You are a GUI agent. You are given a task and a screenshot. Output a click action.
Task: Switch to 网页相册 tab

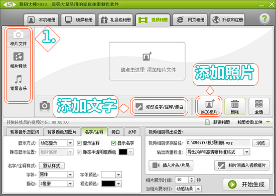coord(190,20)
